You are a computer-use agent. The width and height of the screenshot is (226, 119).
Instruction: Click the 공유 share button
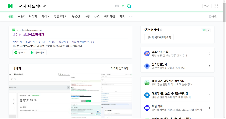[213, 17]
